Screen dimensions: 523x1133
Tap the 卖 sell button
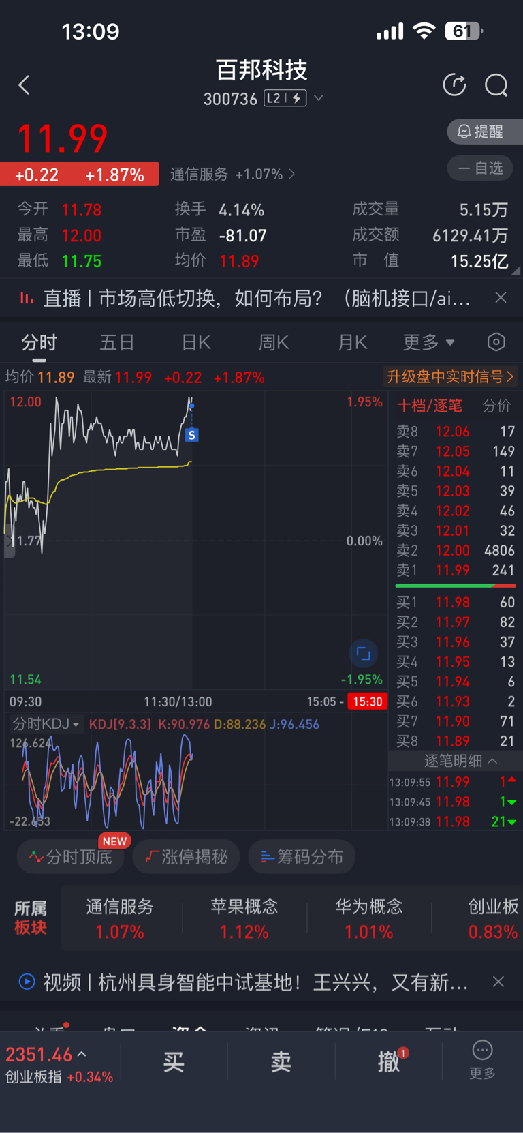(x=281, y=1061)
